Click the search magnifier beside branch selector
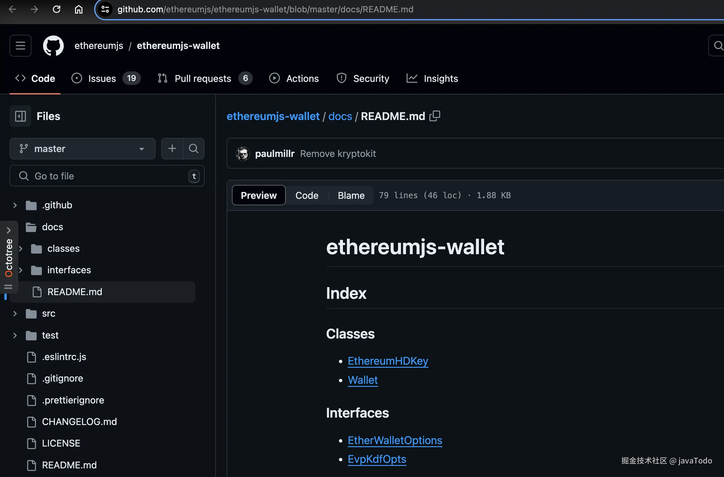 (x=193, y=149)
